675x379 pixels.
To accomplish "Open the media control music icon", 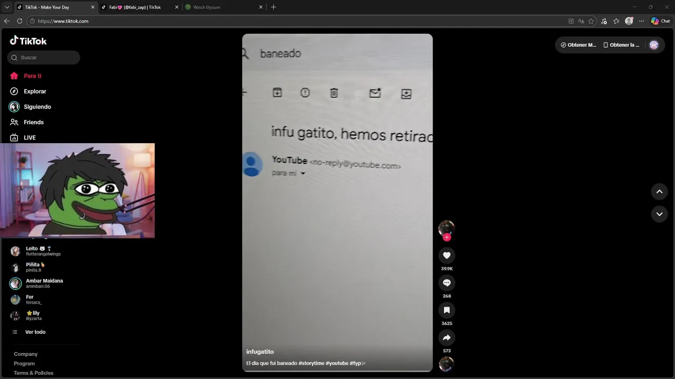I will 604,21.
